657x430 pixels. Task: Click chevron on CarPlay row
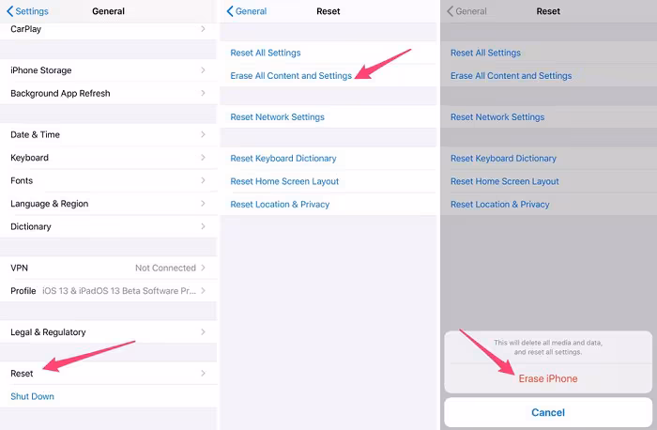pos(203,28)
